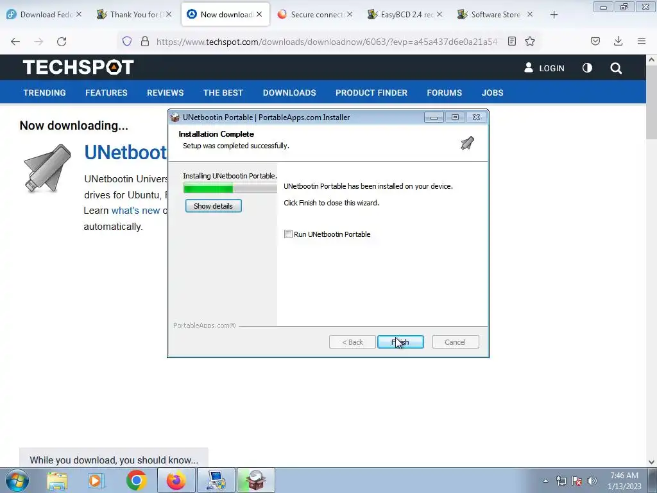
Task: Click the volume speaker tray icon
Action: (592, 481)
